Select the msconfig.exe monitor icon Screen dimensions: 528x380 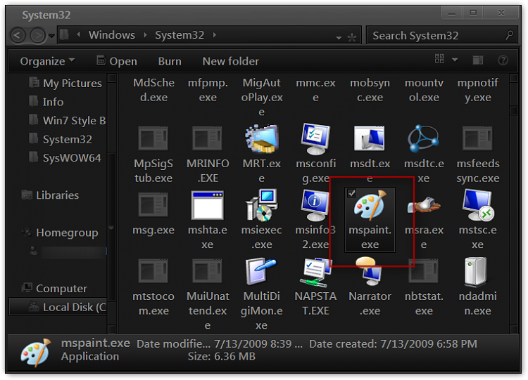pyautogui.click(x=315, y=138)
